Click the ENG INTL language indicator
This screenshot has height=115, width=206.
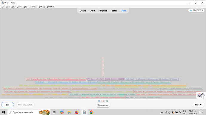(x=185, y=112)
